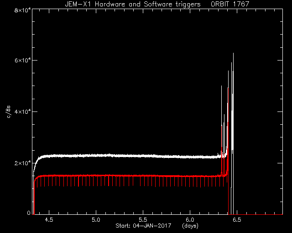Click the 5.5 x-axis tick label
The height and width of the screenshot is (233, 292).
coord(143,220)
